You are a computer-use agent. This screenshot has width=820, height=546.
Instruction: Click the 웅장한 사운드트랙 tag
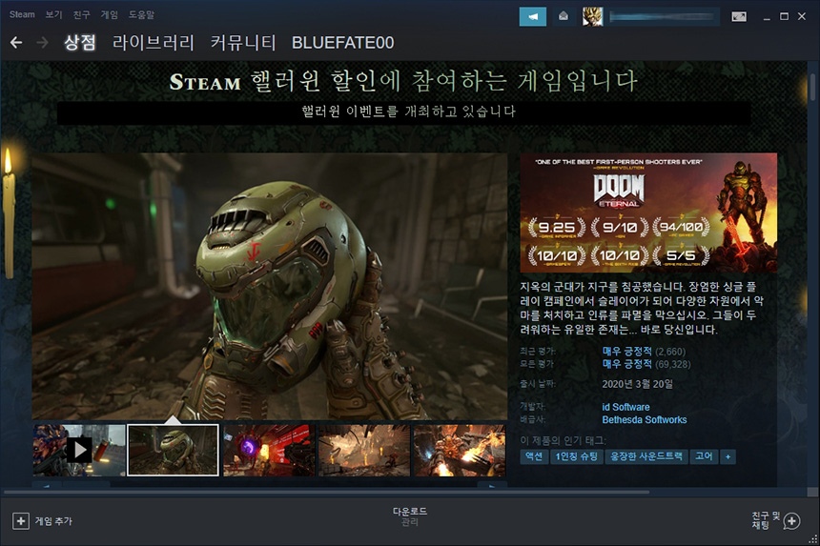click(x=646, y=456)
